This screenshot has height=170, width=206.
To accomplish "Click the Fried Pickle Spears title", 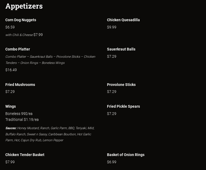I will [123, 107].
